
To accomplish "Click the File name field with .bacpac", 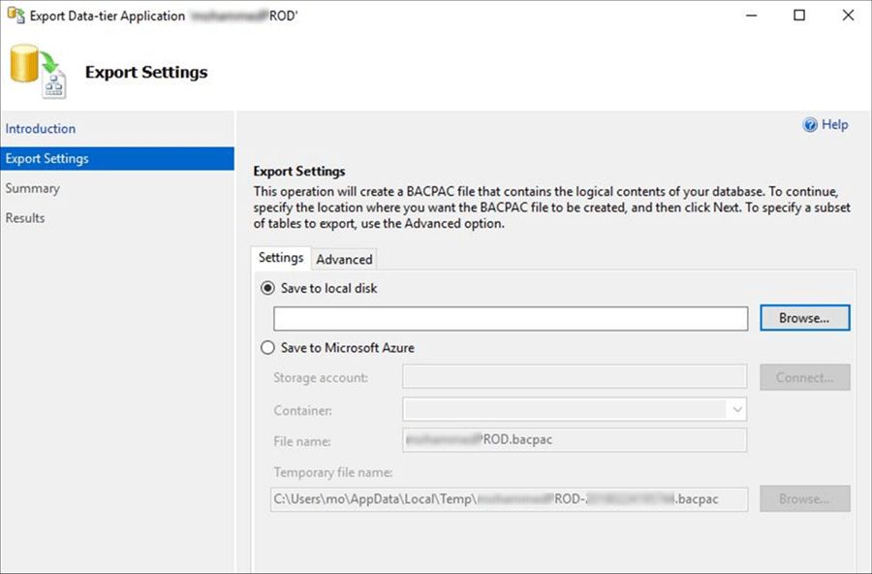I will [575, 440].
